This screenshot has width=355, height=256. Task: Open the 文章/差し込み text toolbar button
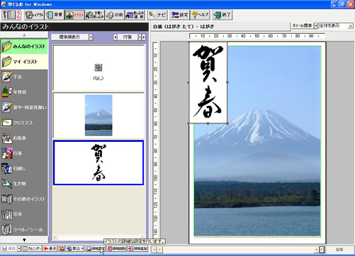[x=95, y=15]
